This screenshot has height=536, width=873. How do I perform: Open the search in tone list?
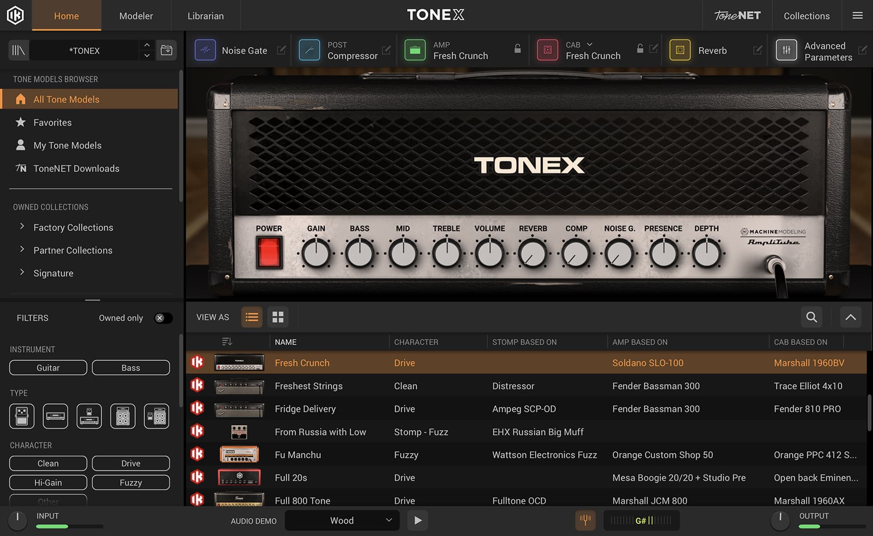pyautogui.click(x=811, y=317)
